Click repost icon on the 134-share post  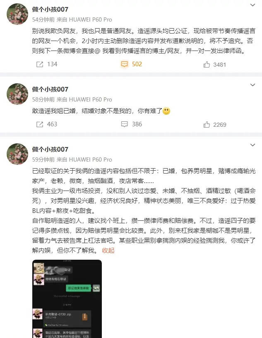pyautogui.click(x=40, y=64)
